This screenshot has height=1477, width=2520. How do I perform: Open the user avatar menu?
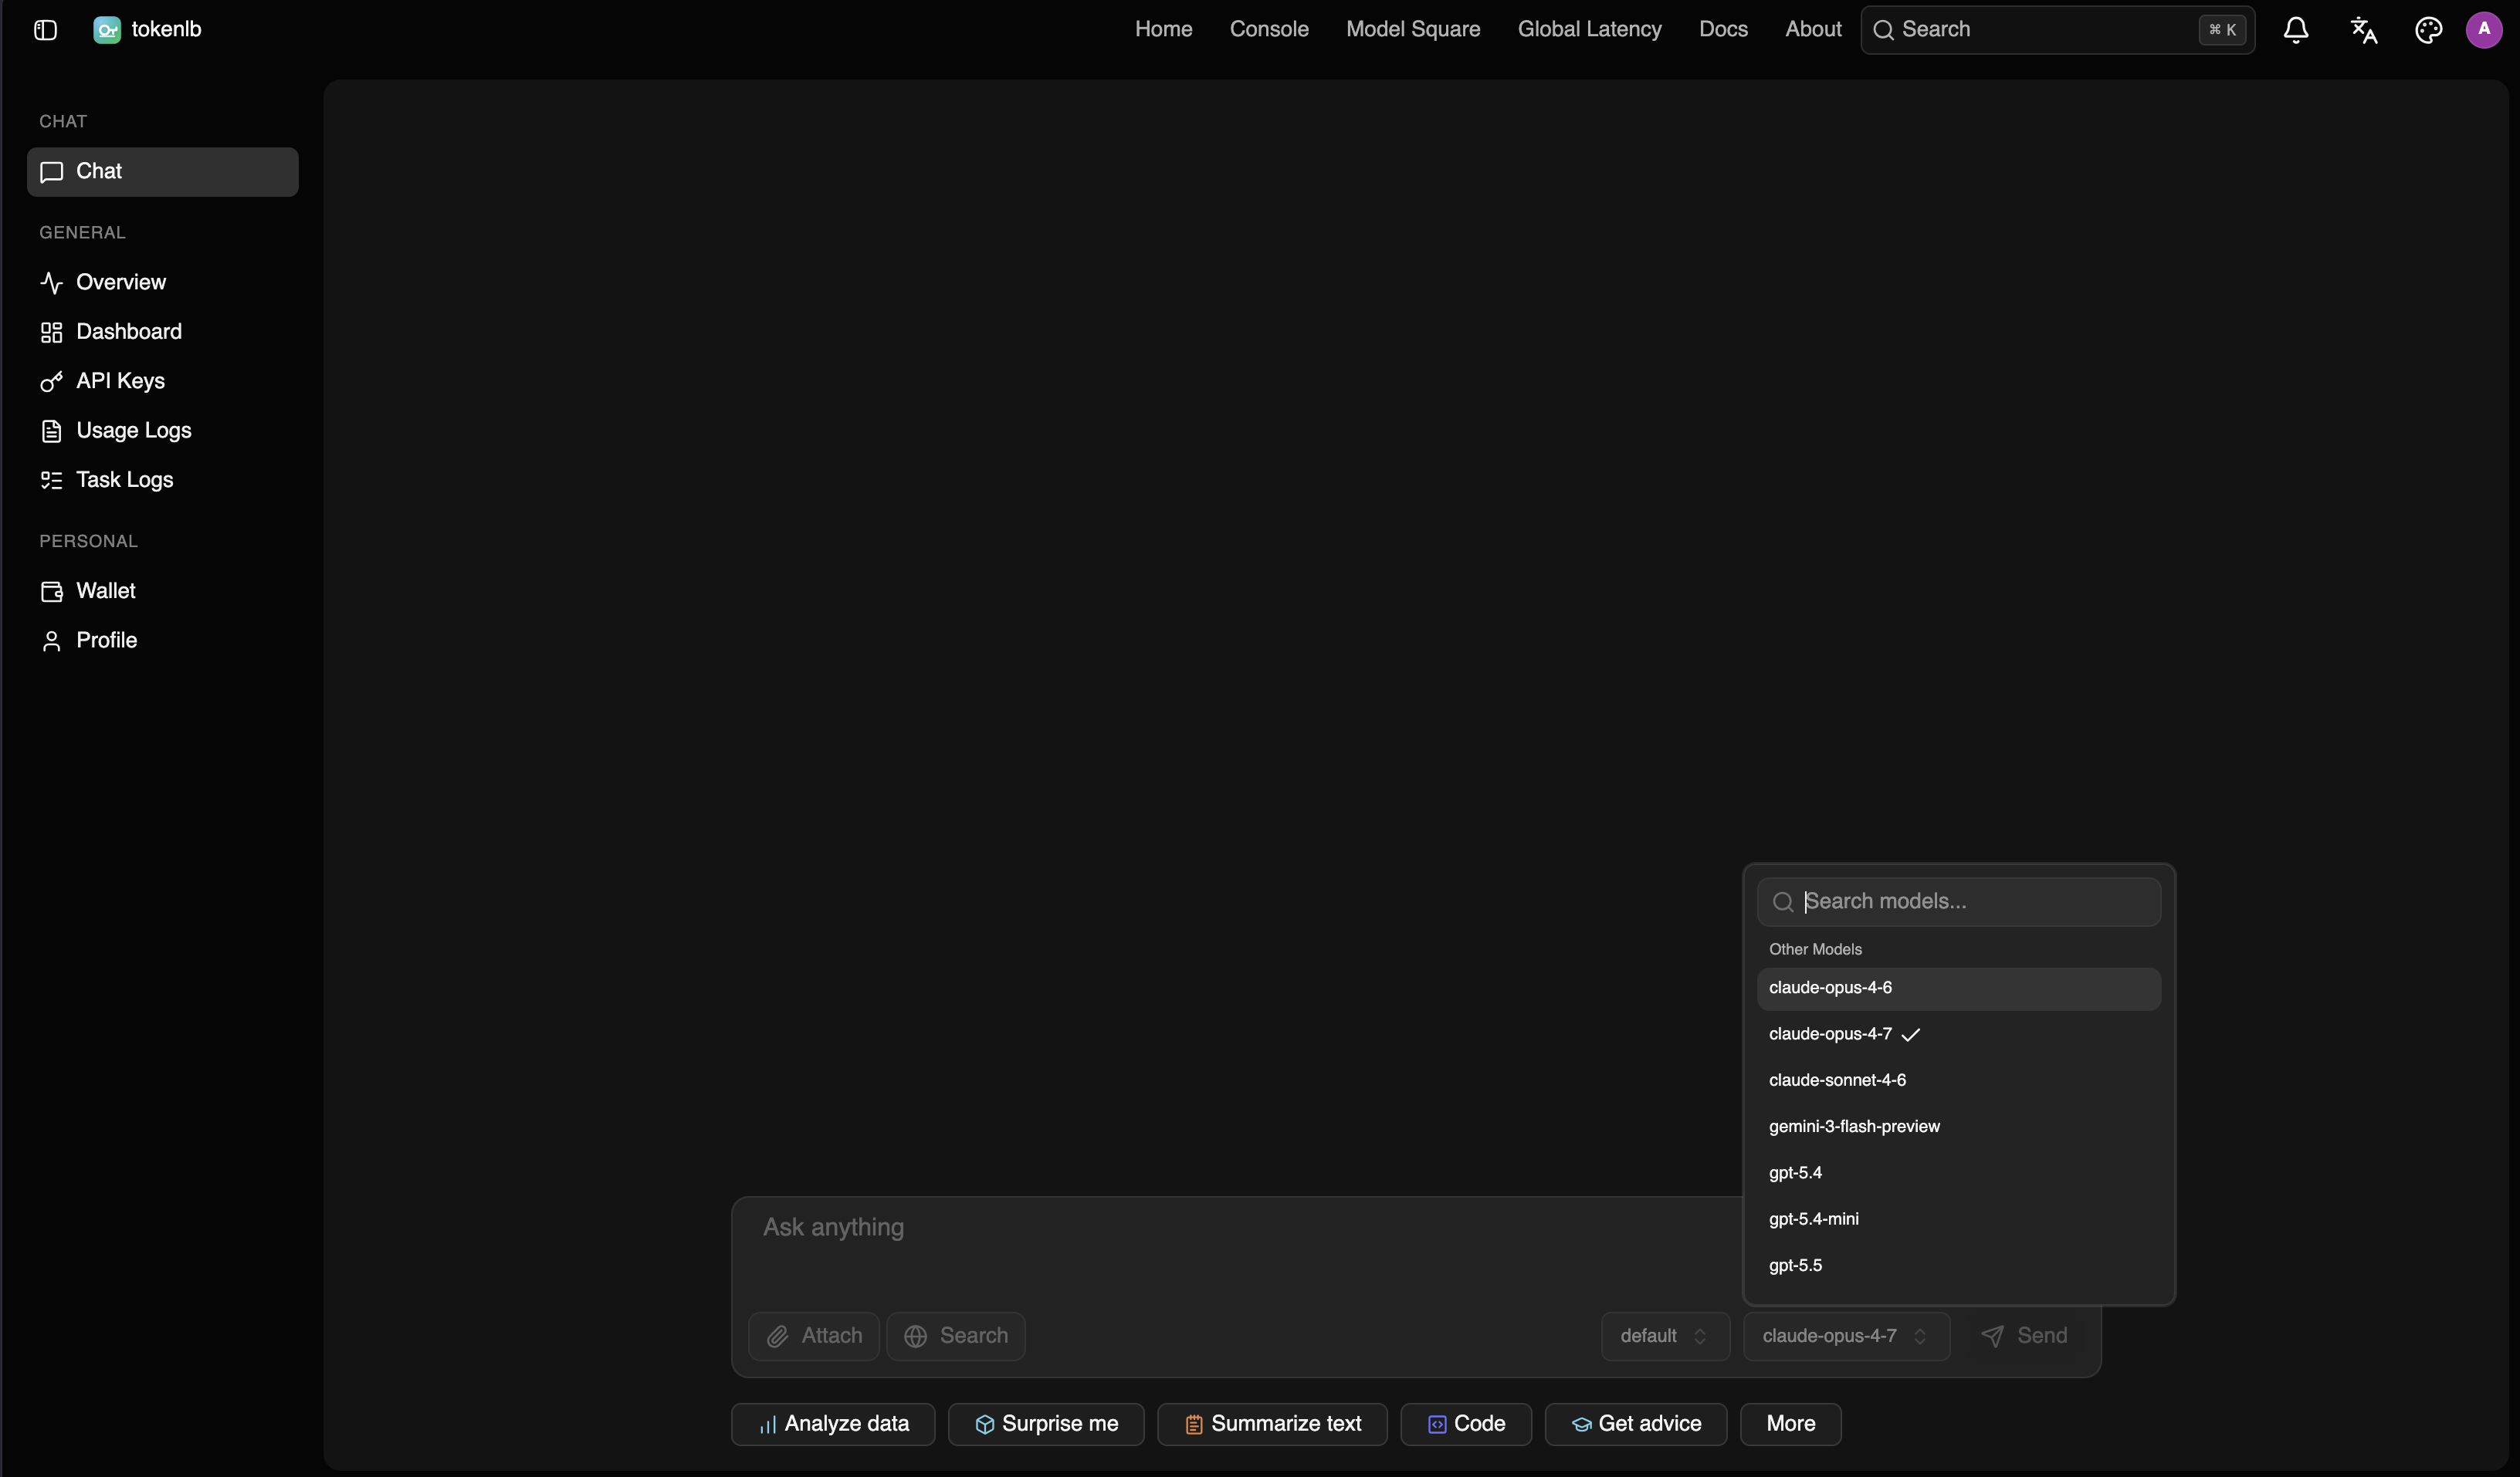click(2484, 30)
